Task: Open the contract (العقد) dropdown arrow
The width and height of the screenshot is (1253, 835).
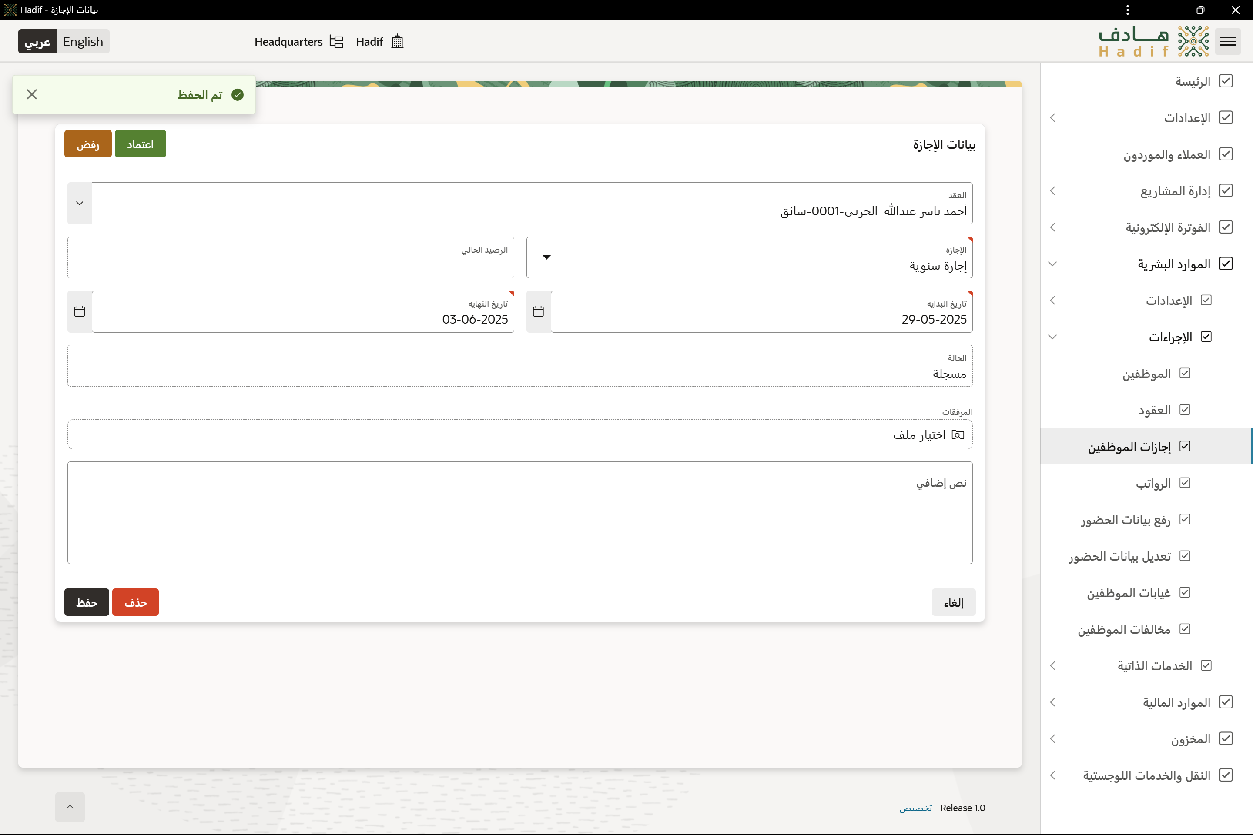Action: [79, 204]
